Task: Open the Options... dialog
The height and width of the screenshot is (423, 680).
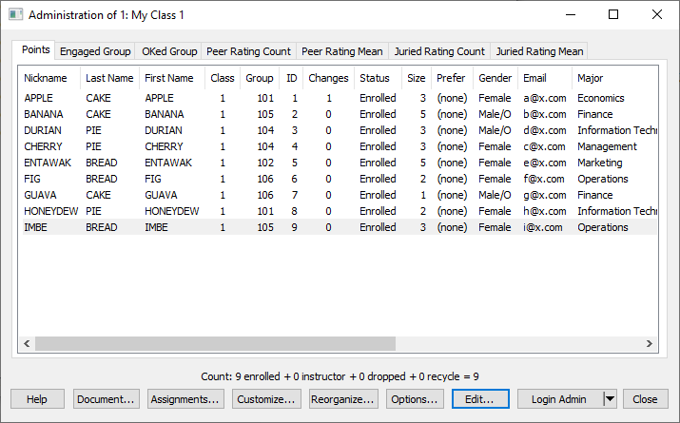Action: [x=415, y=398]
